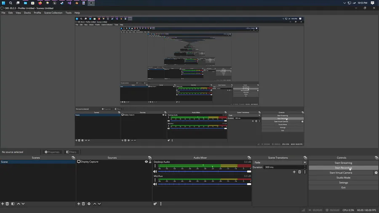Click the Properties button
379x213 pixels.
point(52,152)
